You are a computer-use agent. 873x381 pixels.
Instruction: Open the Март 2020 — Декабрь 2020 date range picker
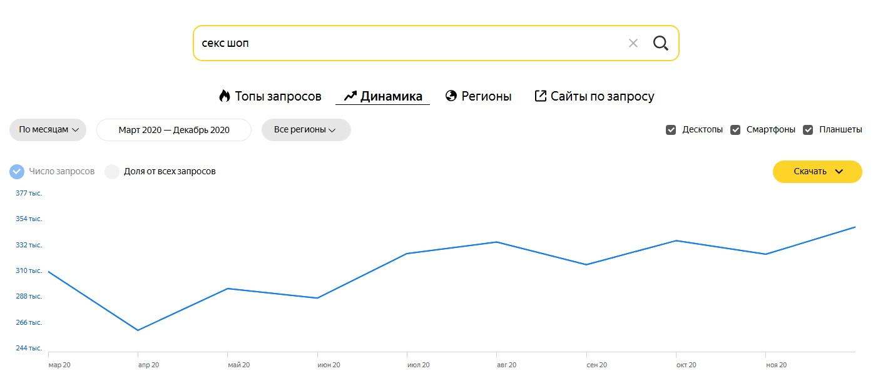174,130
